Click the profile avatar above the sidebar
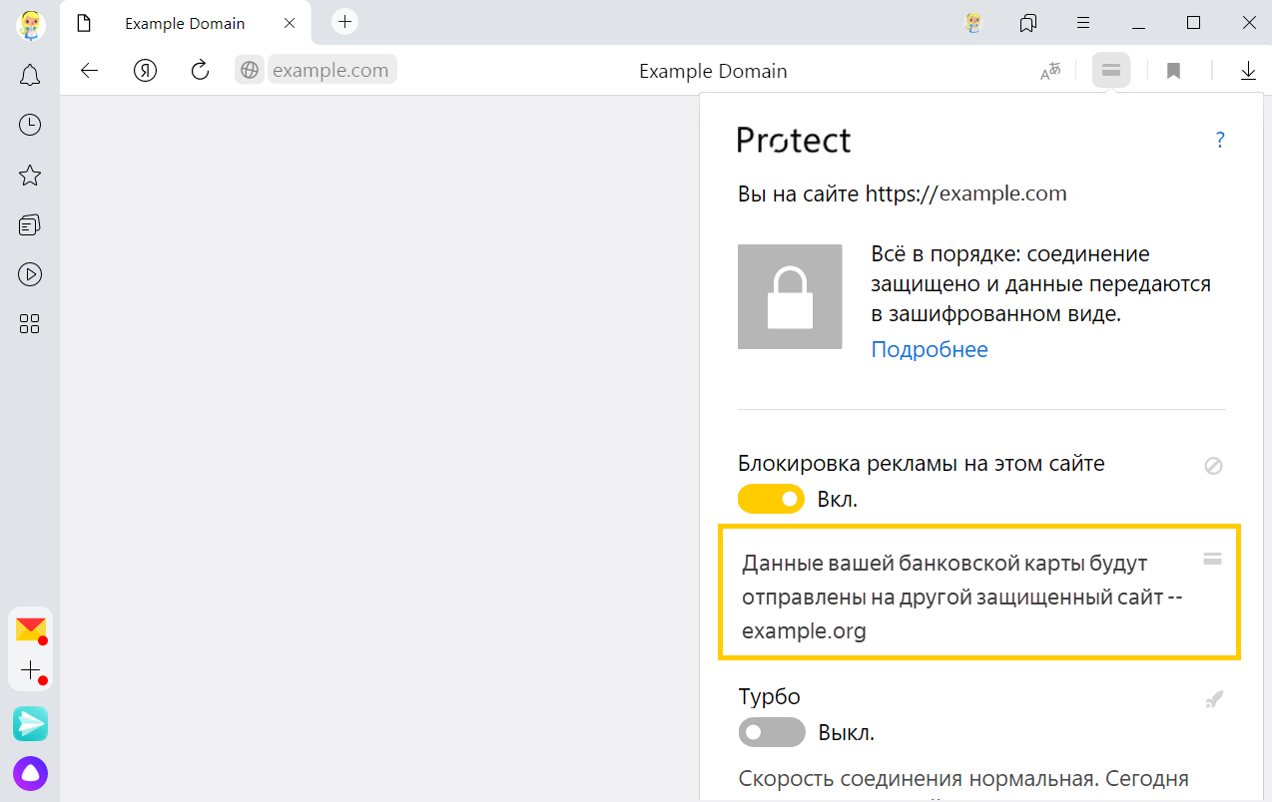Image resolution: width=1272 pixels, height=802 pixels. pyautogui.click(x=30, y=24)
